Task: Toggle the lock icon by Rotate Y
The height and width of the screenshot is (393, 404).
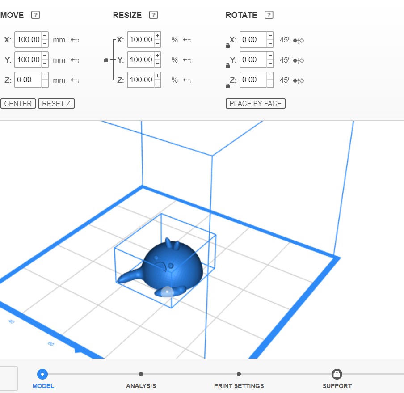Action: 227,66
